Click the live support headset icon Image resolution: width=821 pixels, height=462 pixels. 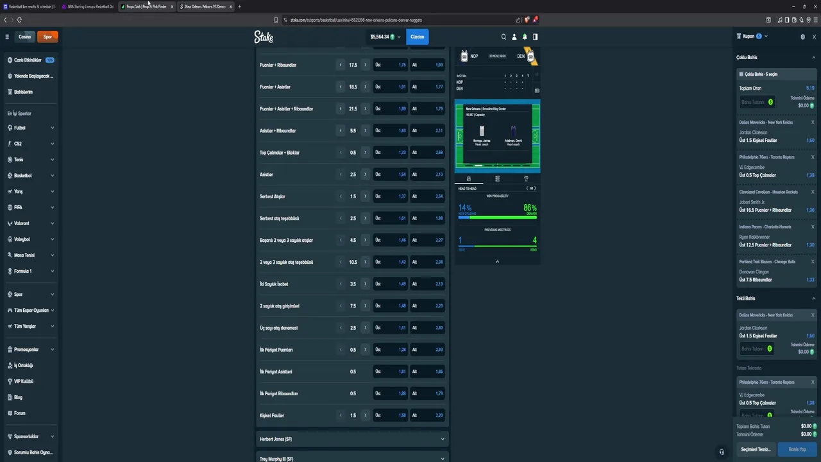tap(722, 452)
